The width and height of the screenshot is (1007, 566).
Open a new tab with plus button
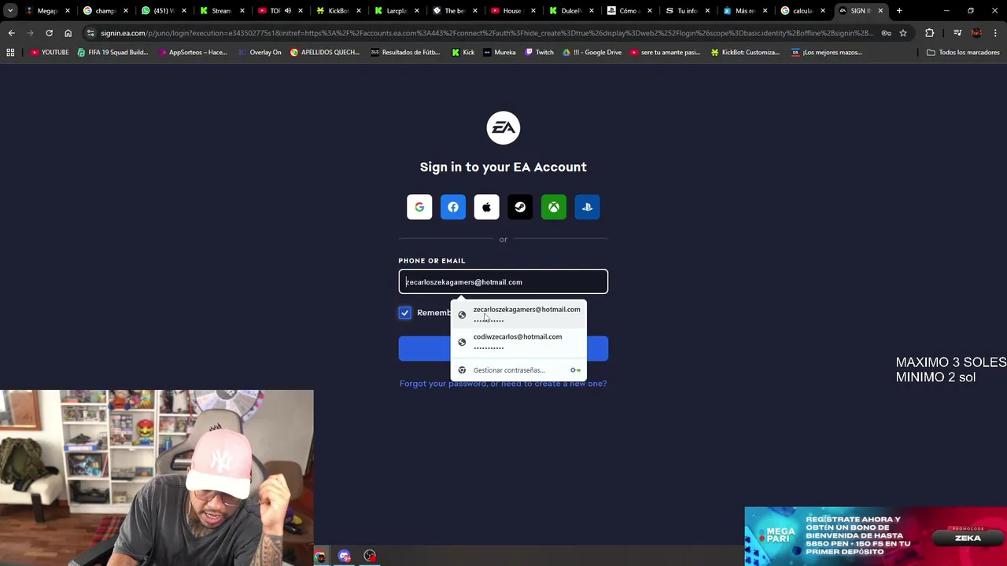point(899,10)
